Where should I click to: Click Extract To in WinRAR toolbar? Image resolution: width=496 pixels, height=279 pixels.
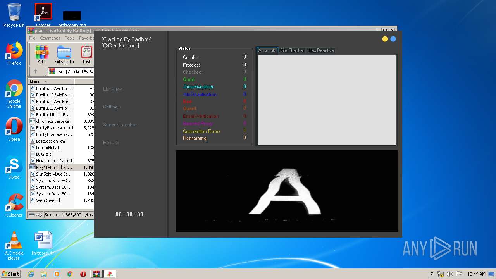(x=64, y=55)
